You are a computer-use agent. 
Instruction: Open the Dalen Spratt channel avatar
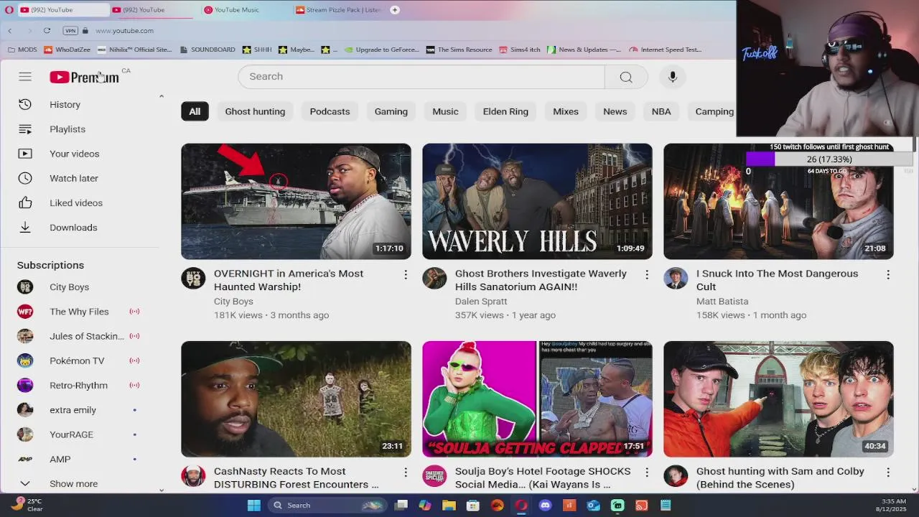tap(434, 279)
